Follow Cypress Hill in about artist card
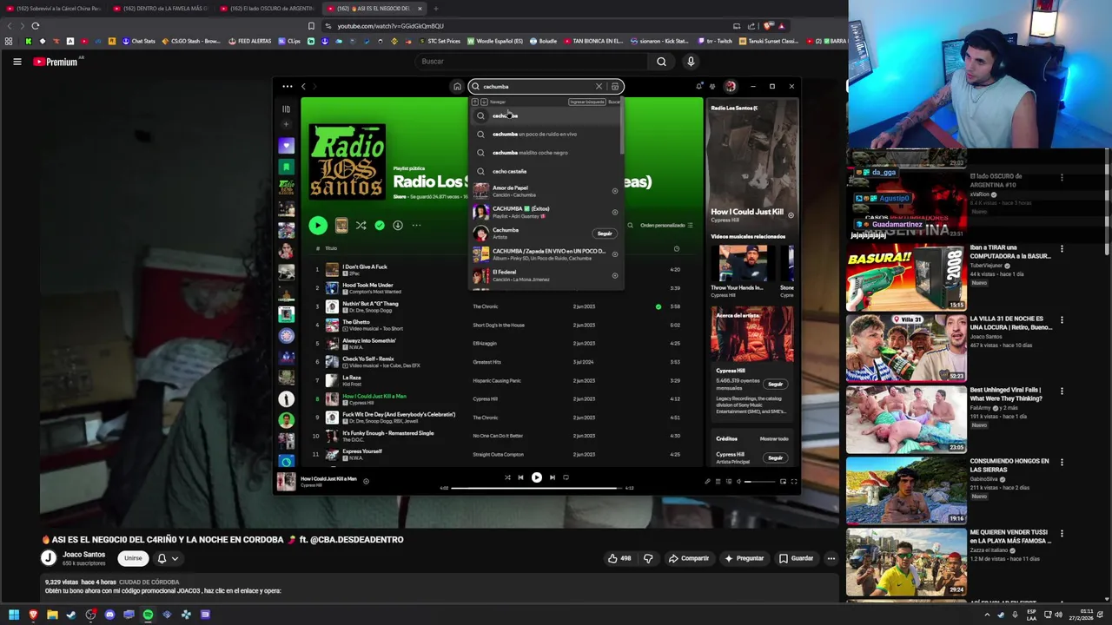 [775, 385]
